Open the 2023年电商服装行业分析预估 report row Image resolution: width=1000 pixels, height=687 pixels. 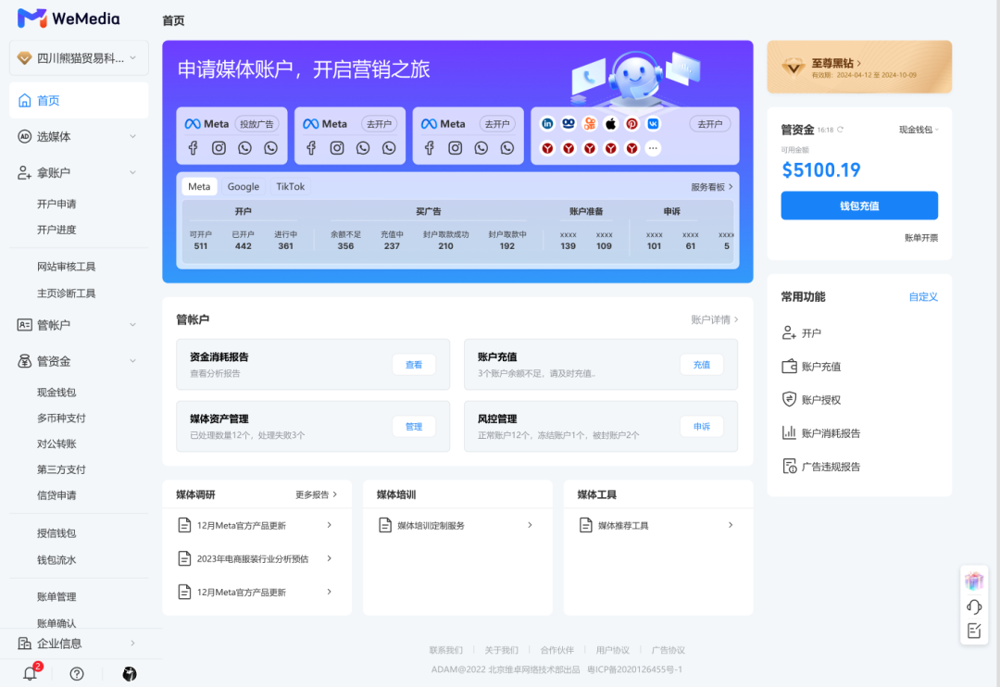tap(256, 559)
